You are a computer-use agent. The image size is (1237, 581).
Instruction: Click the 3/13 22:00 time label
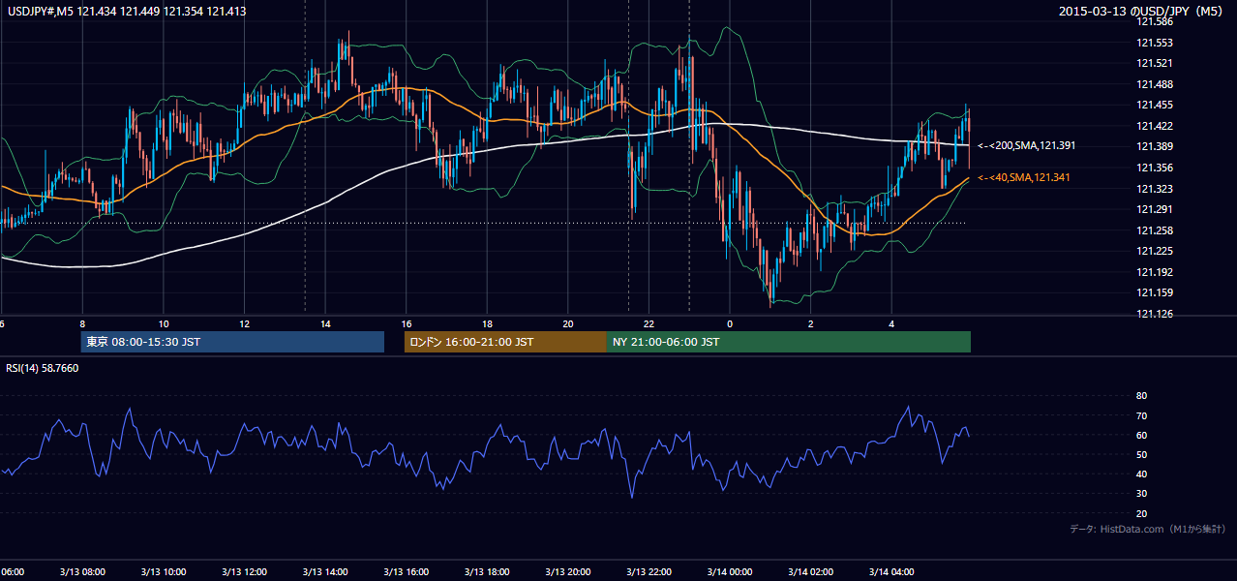tap(649, 572)
